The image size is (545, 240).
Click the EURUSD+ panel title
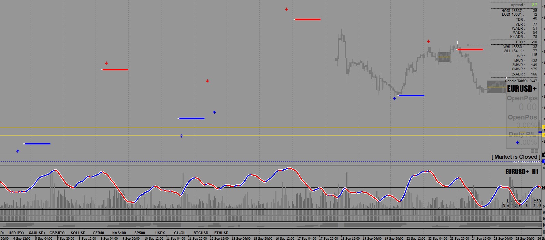(522, 89)
